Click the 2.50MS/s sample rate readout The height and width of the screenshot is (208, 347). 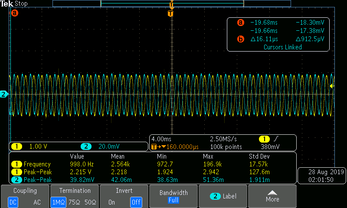pos(223,139)
